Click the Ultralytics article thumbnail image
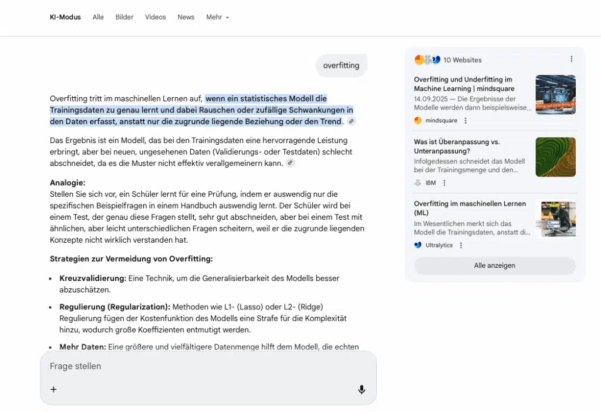The image size is (601, 412). (555, 219)
